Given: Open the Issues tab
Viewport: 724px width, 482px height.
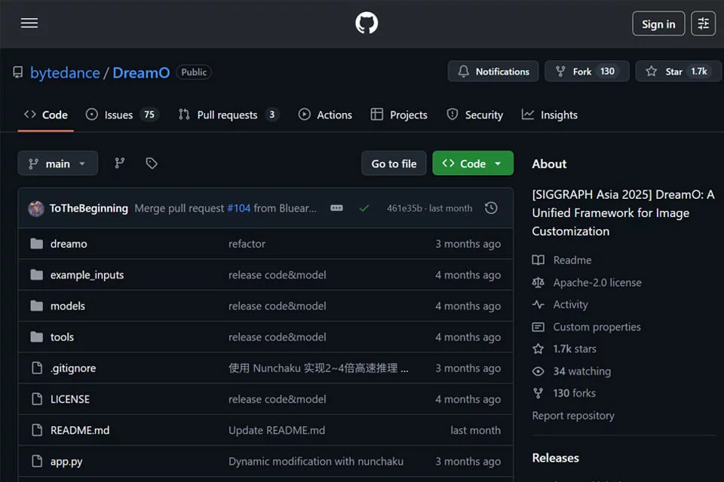Looking at the screenshot, I should (x=123, y=114).
